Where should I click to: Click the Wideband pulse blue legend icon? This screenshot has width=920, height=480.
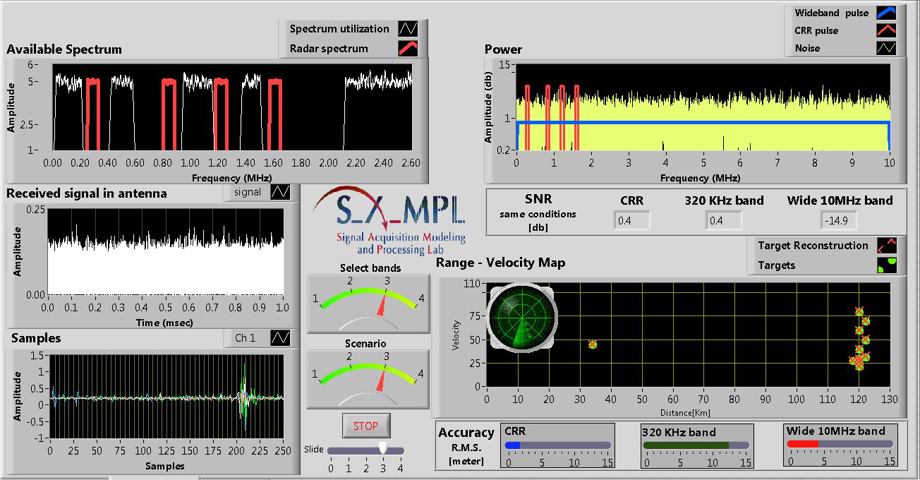pyautogui.click(x=886, y=13)
